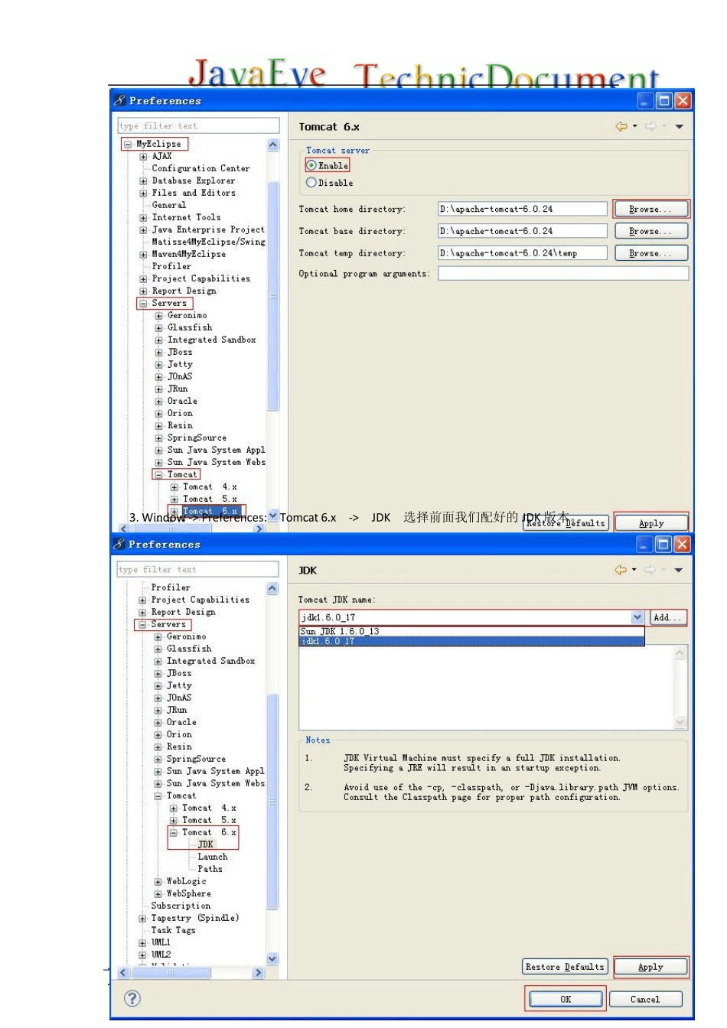
Task: Expand the AJAX tree node
Action: 143,157
